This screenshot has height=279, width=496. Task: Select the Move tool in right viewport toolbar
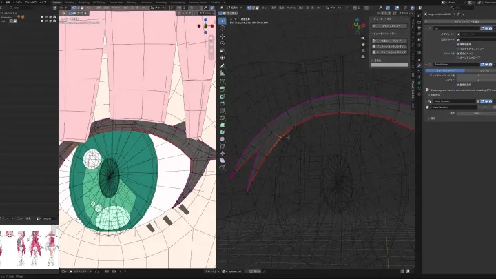pos(223,36)
